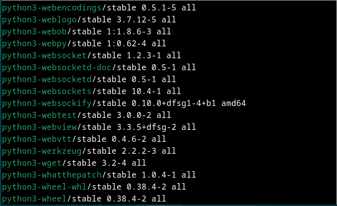Viewport: 337px width, 206px height.
Task: Select the python3-weblogo package text
Action: click(39, 20)
